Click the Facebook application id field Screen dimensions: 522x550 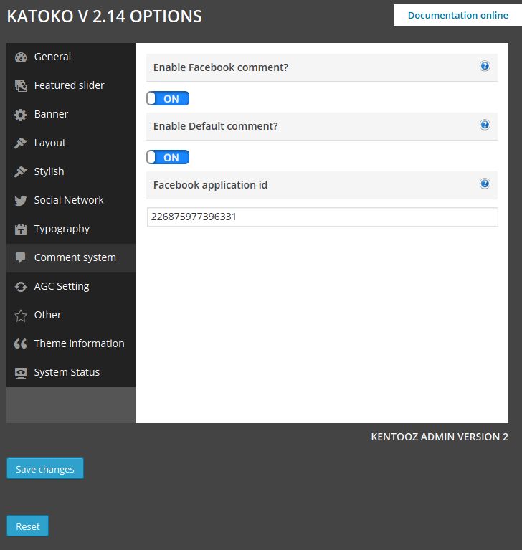tap(322, 217)
